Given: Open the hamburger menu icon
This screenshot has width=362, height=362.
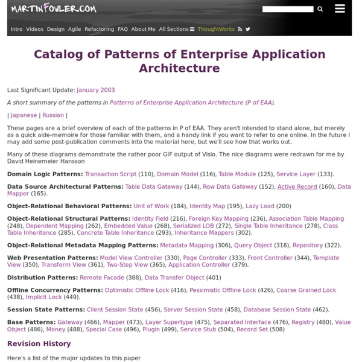Looking at the screenshot, I should point(340,9).
